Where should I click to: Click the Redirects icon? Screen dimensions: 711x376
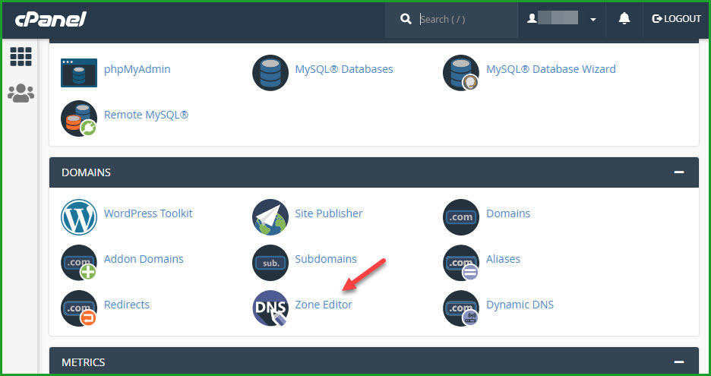(x=79, y=308)
